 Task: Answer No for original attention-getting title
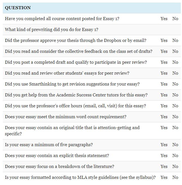pyautogui.click(x=175, y=128)
